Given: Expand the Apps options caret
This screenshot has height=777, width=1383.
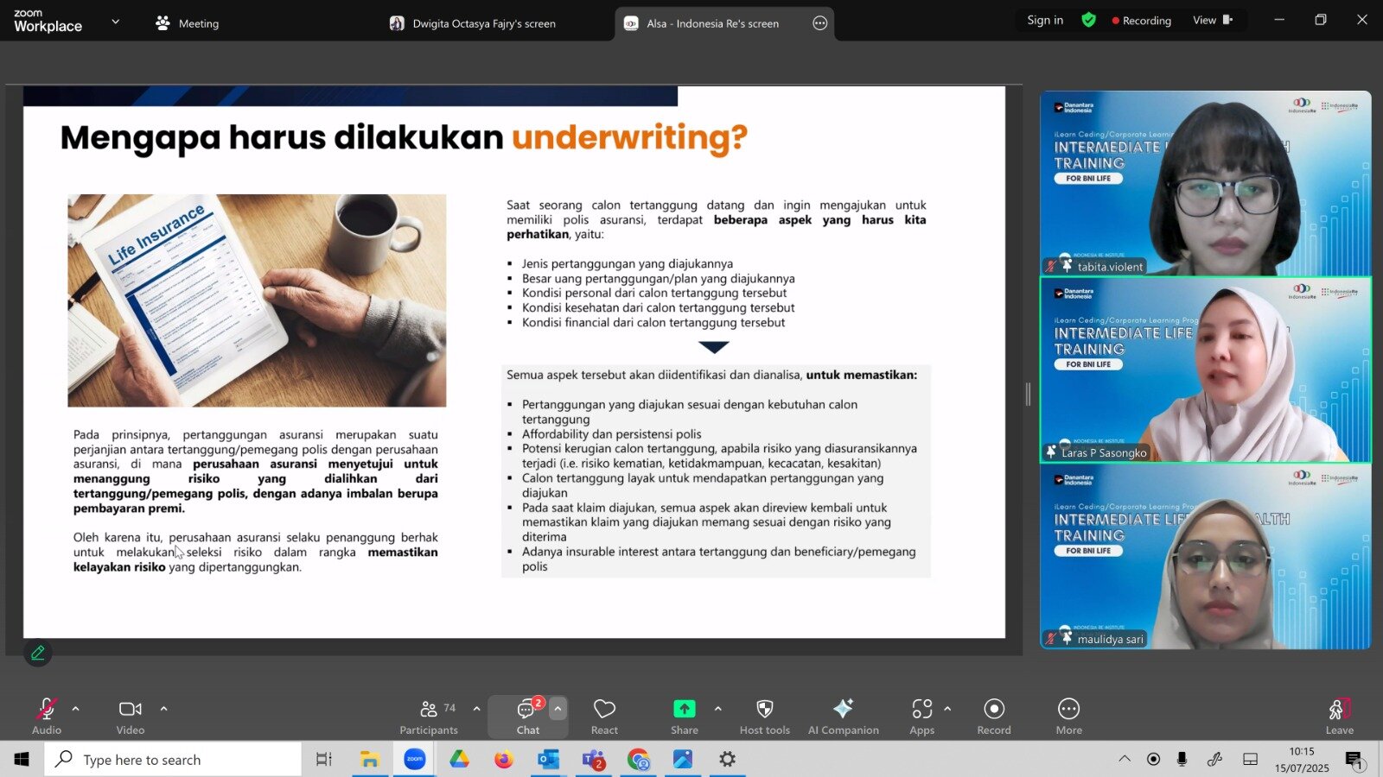Looking at the screenshot, I should coord(947,709).
